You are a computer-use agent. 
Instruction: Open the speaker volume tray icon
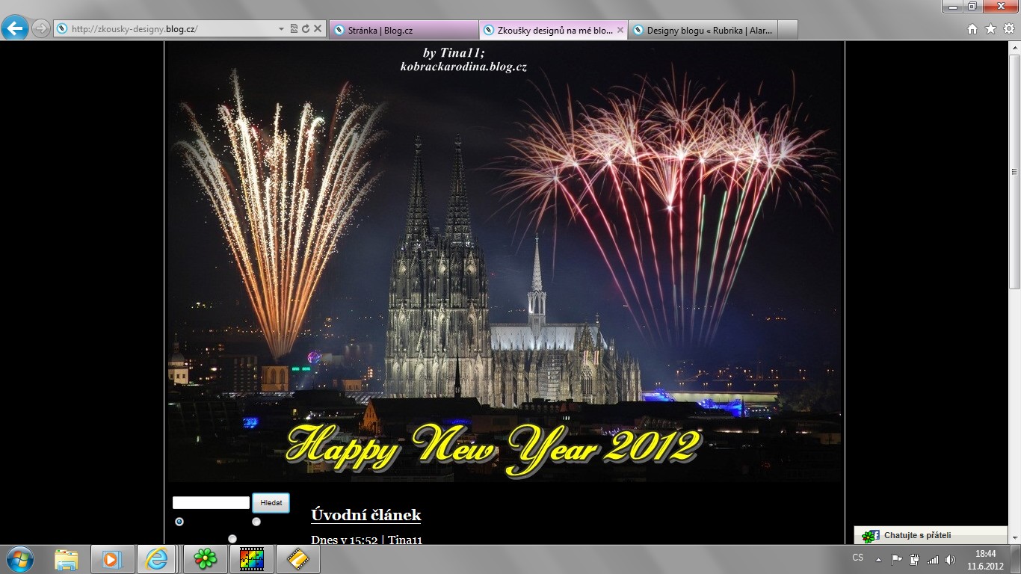tap(950, 559)
